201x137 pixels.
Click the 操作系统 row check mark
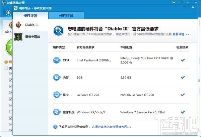183,112
